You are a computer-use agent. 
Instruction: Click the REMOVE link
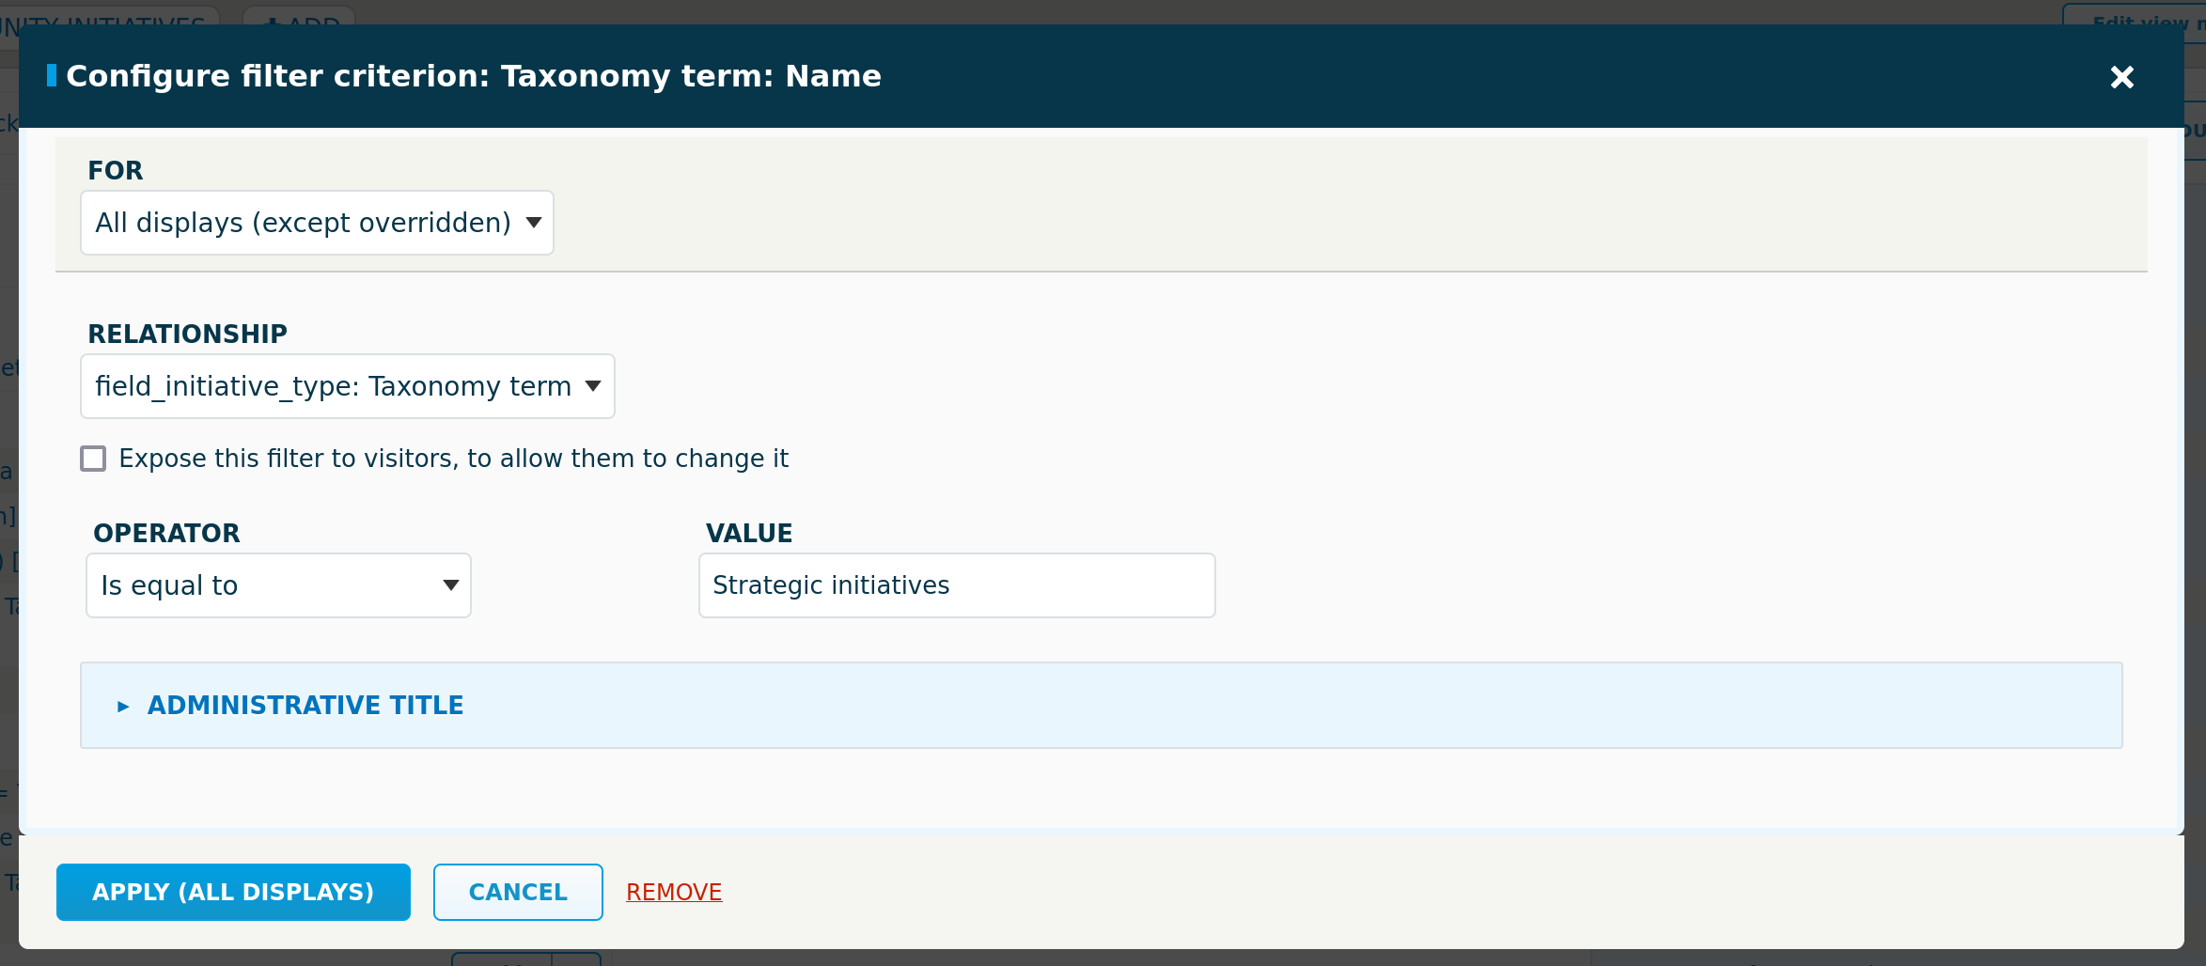674,892
